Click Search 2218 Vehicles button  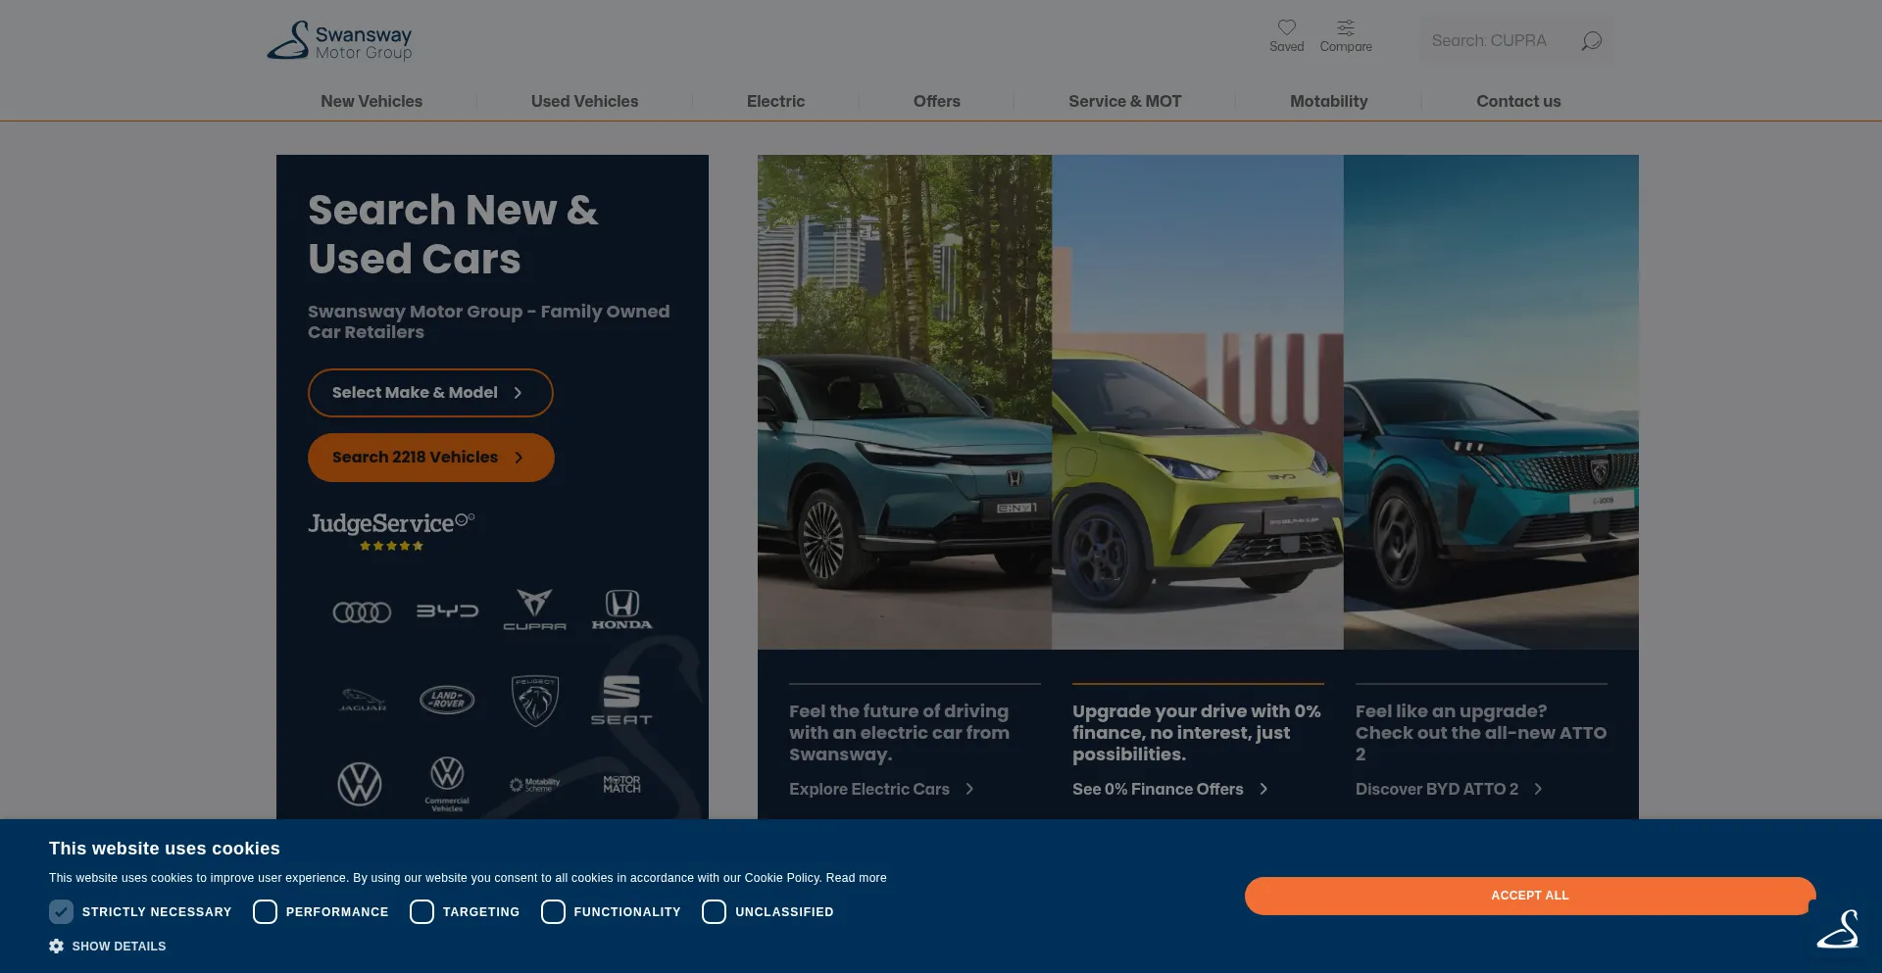(430, 458)
